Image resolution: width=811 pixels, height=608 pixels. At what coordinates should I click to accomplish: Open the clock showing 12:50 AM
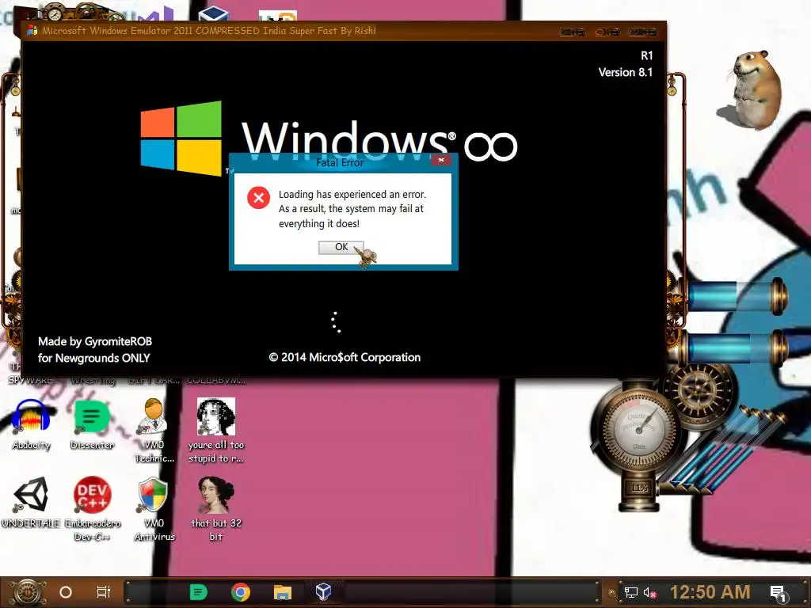pos(710,592)
